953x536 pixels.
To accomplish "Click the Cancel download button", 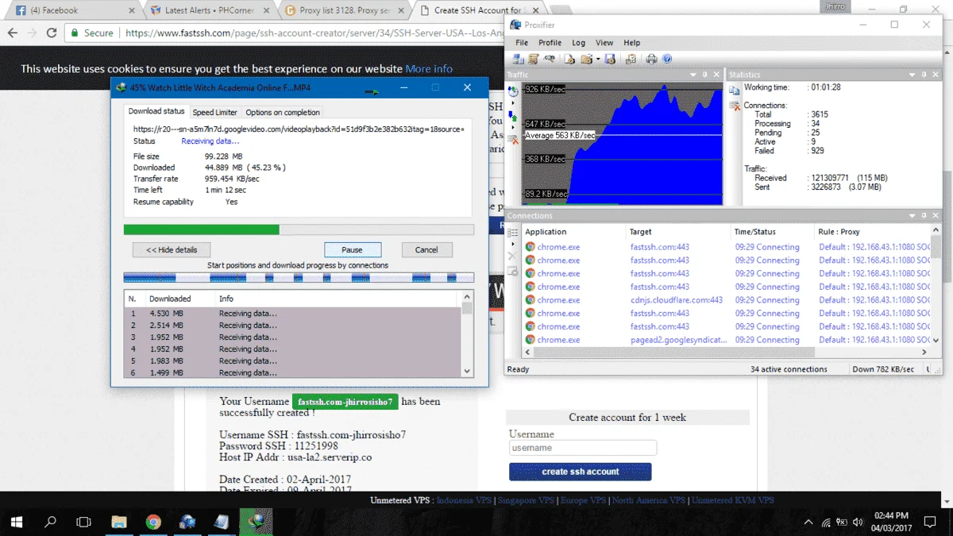I will click(426, 249).
